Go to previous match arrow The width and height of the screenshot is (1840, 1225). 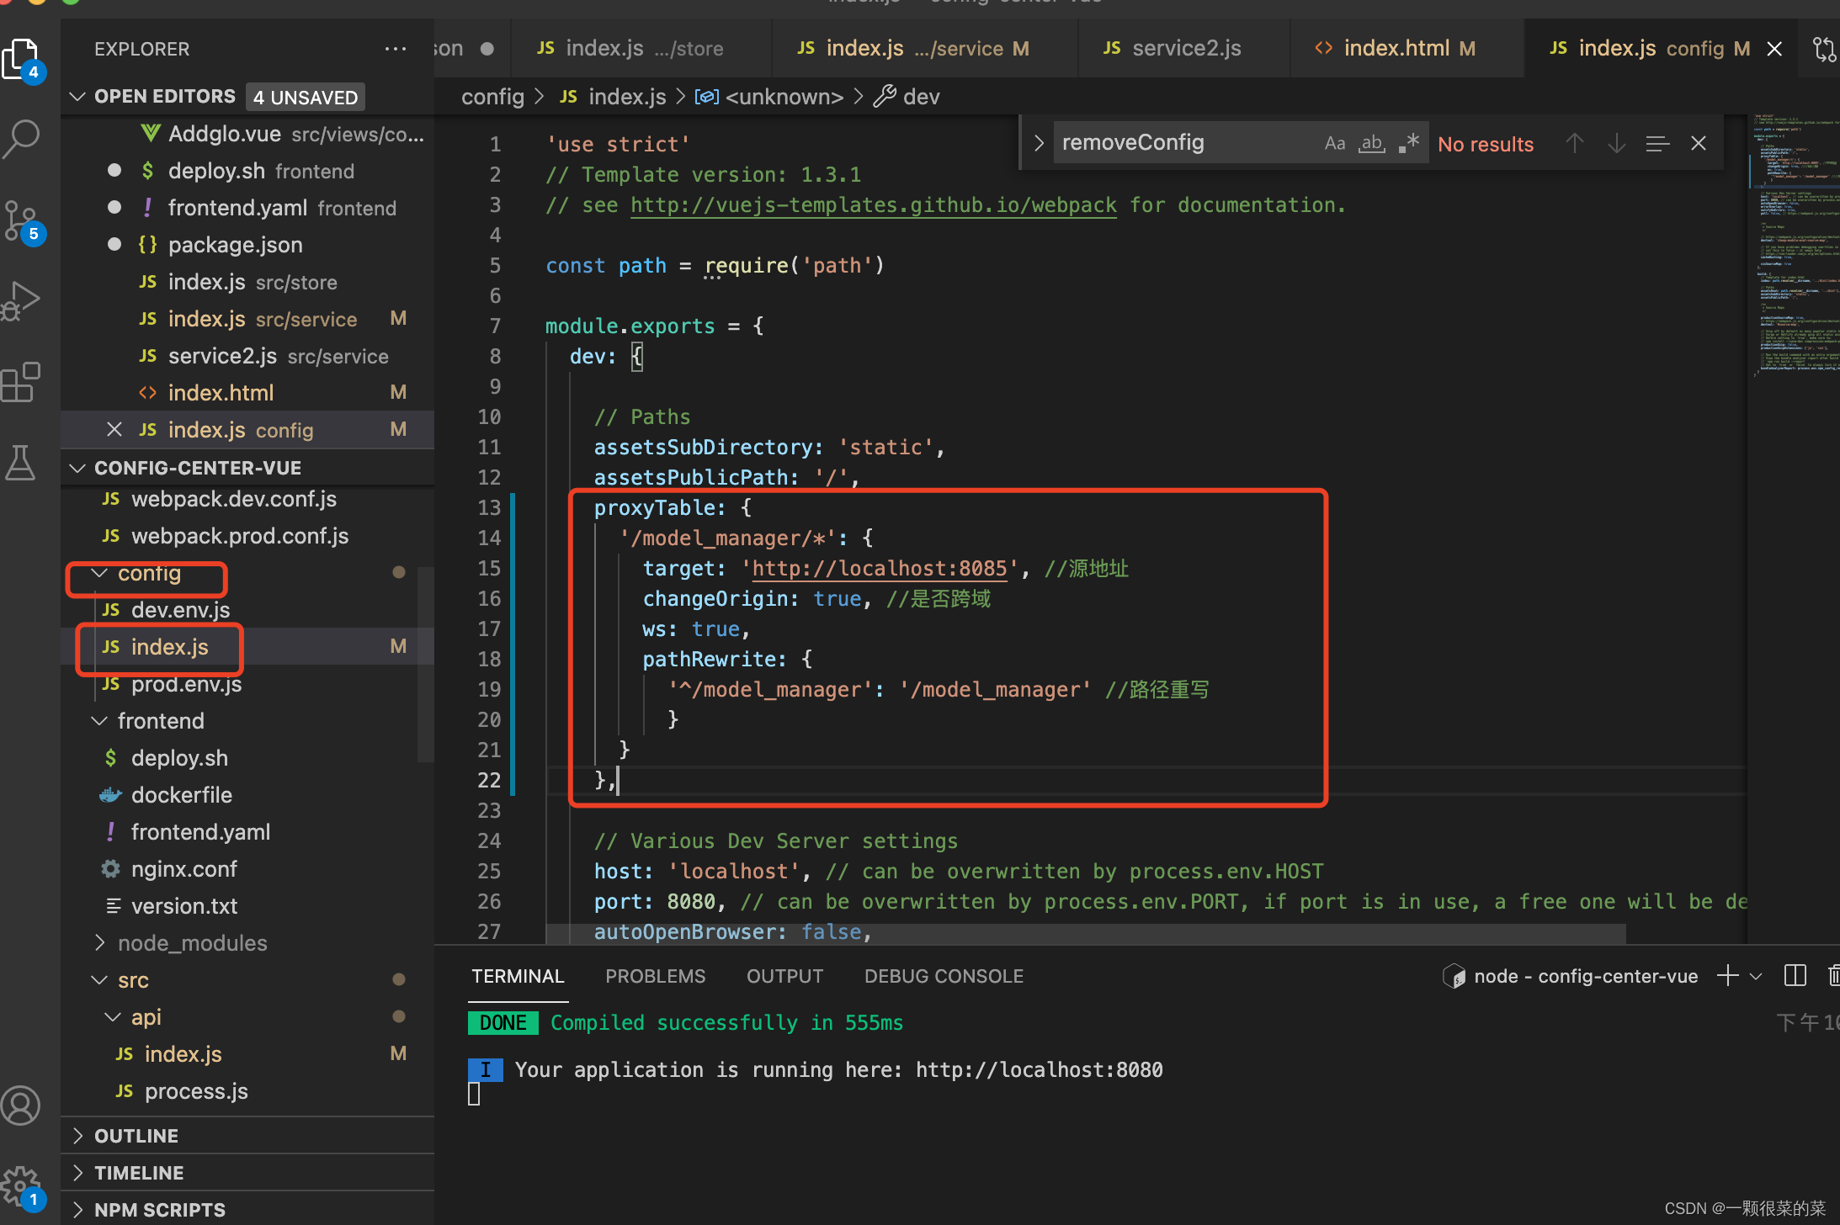click(x=1575, y=143)
